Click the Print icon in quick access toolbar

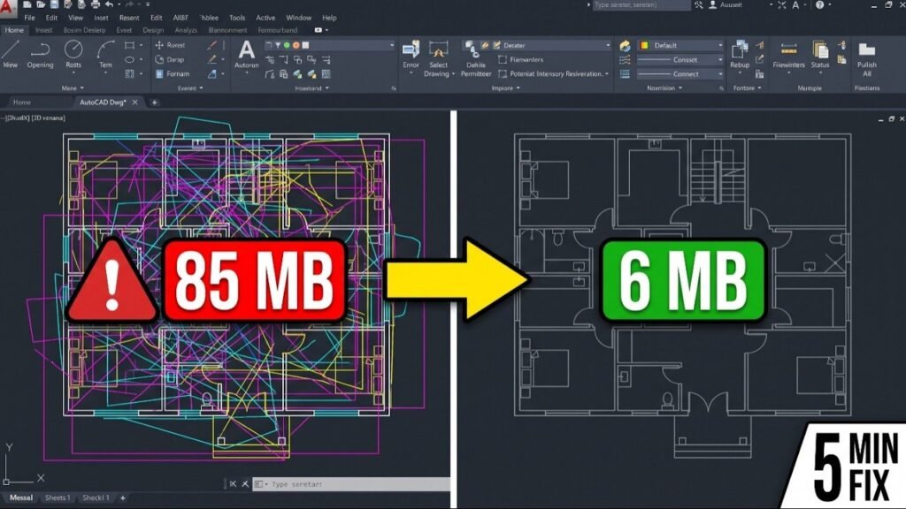pos(96,4)
